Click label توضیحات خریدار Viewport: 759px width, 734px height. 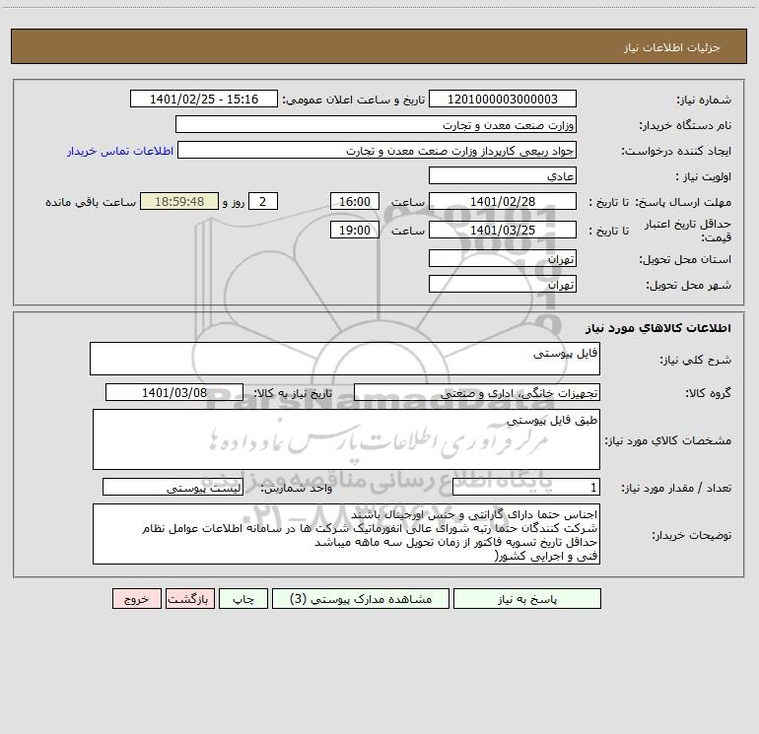[692, 535]
